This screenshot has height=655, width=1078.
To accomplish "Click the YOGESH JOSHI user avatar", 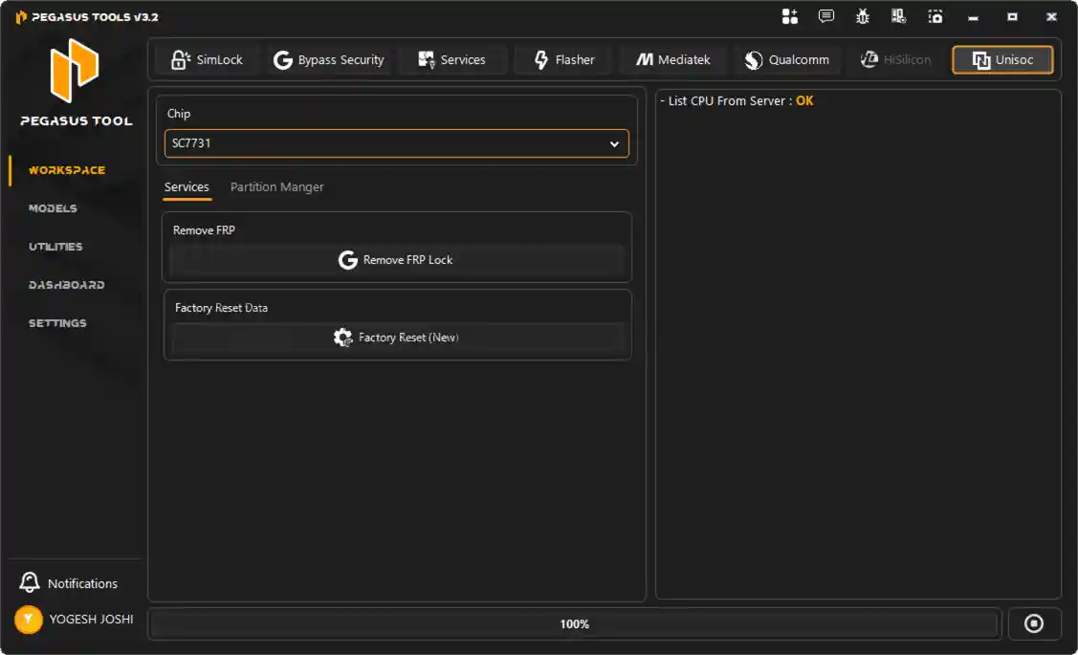I will [x=28, y=620].
